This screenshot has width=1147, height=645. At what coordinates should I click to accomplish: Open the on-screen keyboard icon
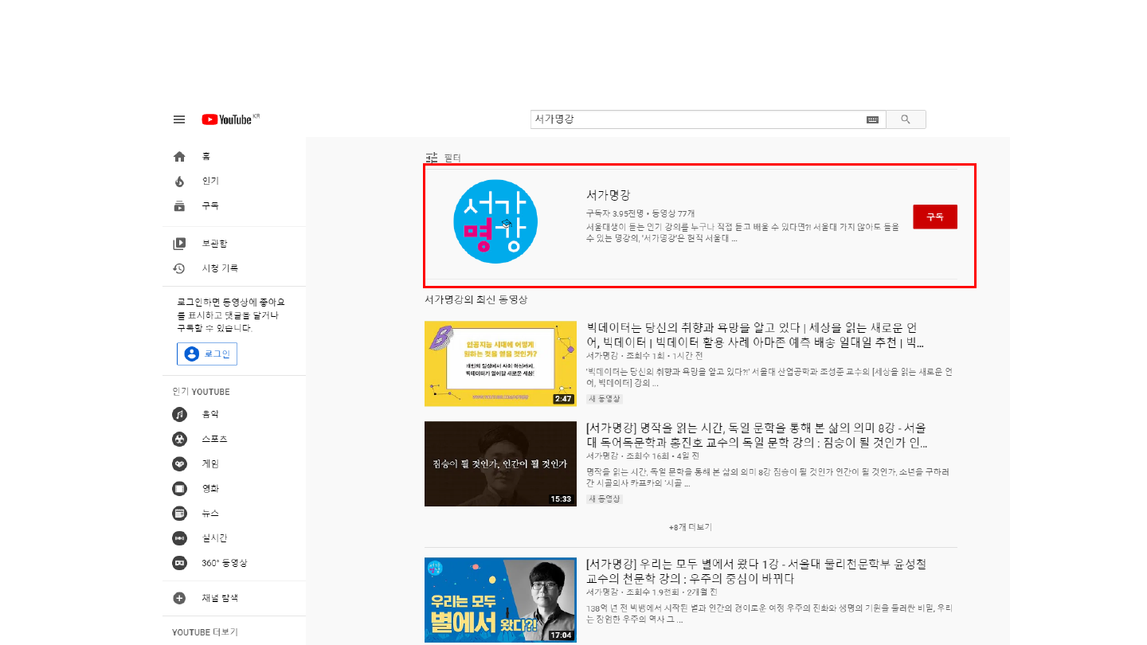coord(872,119)
